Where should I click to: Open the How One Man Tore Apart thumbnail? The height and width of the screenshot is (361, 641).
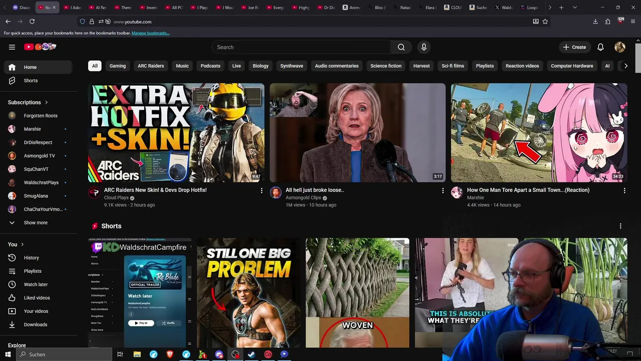(539, 132)
